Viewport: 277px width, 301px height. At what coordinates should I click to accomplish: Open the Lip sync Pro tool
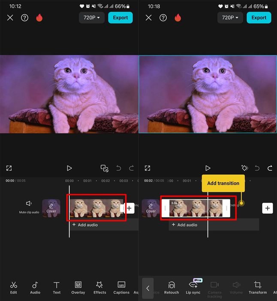(x=193, y=287)
